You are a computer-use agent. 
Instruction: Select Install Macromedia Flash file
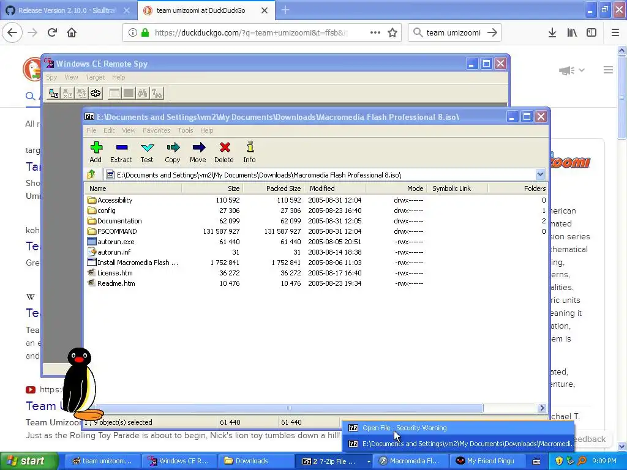coord(138,262)
